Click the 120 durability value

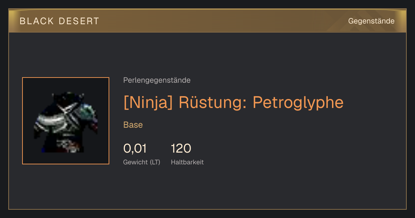point(181,148)
